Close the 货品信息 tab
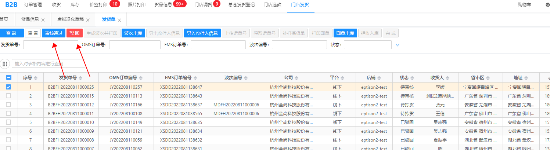 (x=43, y=20)
